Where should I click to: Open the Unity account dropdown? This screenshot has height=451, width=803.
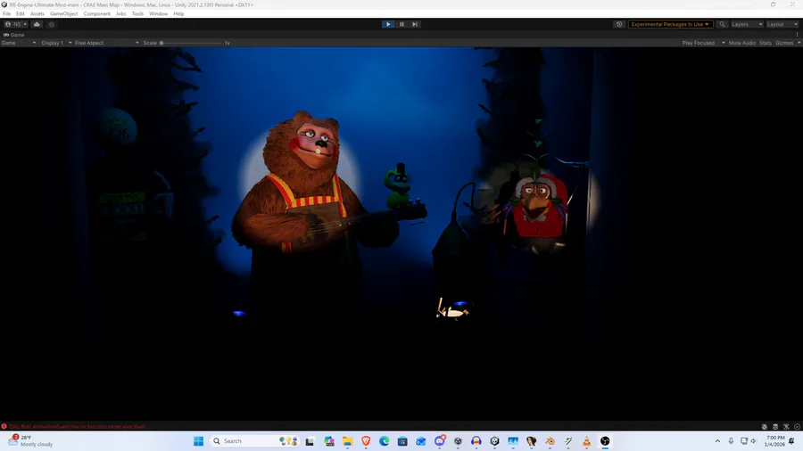click(x=15, y=24)
